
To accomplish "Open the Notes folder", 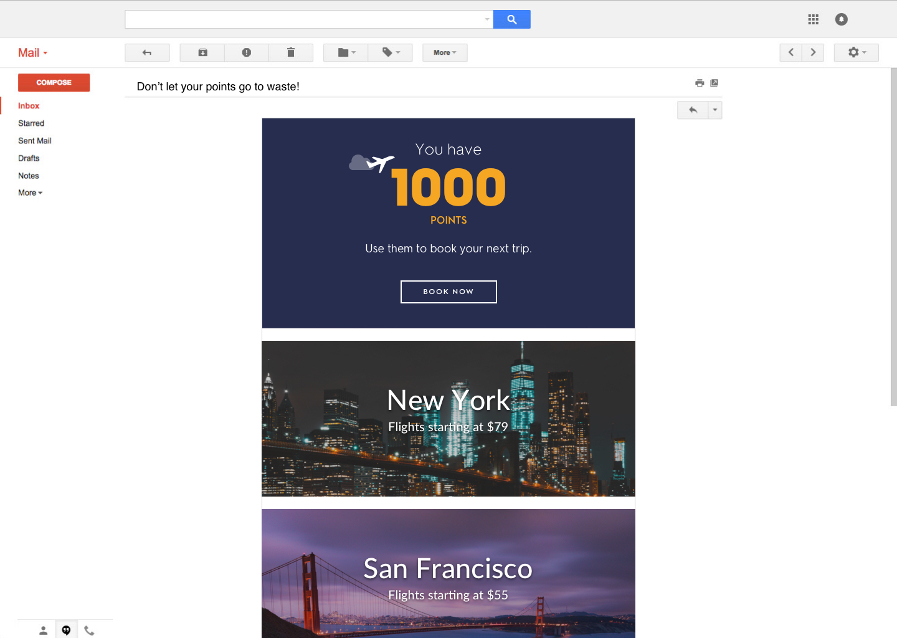I will [x=29, y=176].
